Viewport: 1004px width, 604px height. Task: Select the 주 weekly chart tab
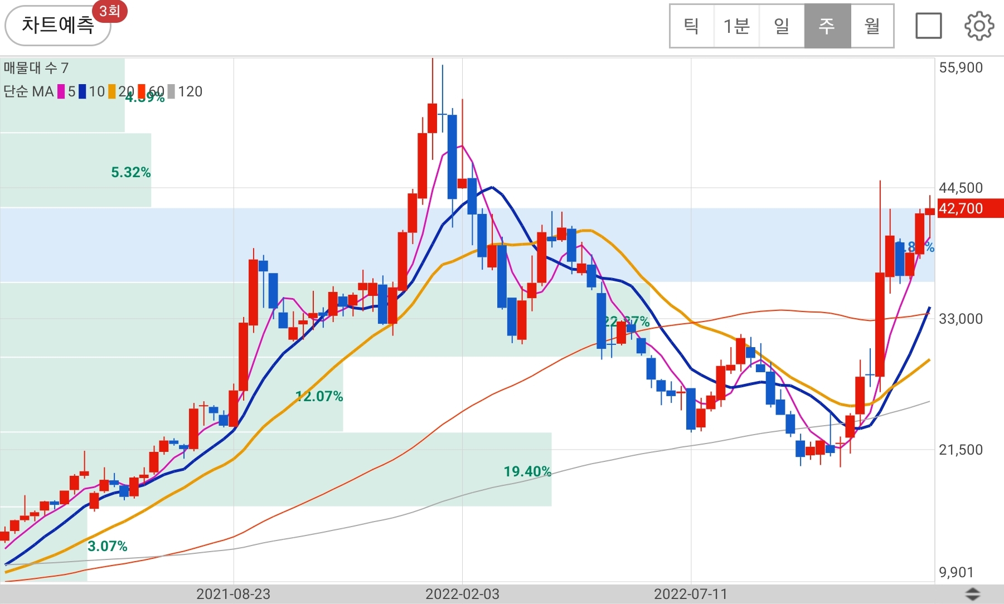pos(827,26)
